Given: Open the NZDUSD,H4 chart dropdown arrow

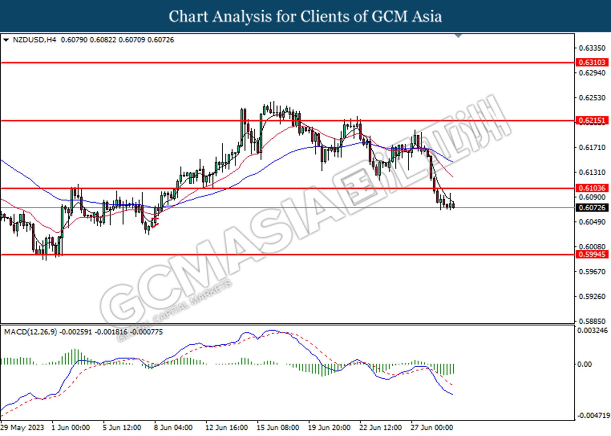Looking at the screenshot, I should tap(6, 40).
